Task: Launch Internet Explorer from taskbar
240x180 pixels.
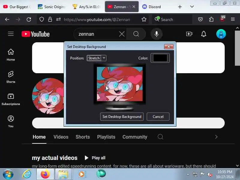Action: point(27,174)
